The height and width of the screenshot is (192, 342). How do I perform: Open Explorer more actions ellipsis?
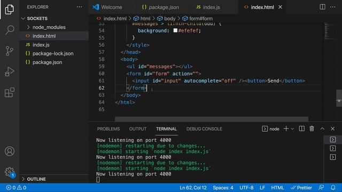pos(80,7)
